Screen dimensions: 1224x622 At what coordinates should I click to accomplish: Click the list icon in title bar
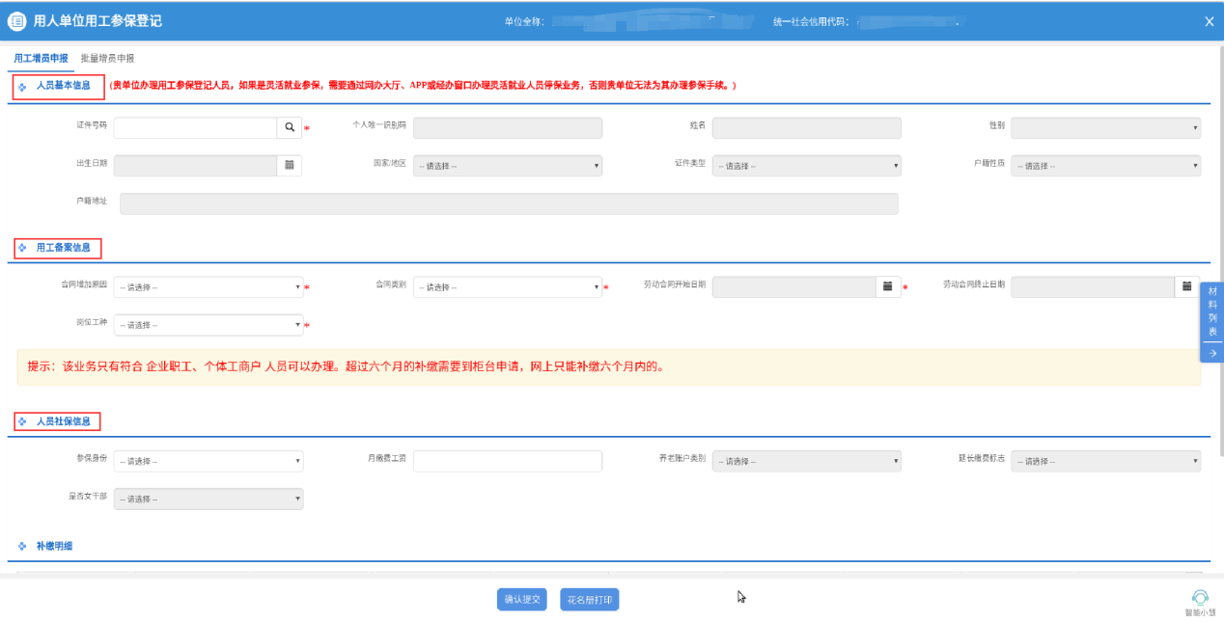click(16, 21)
